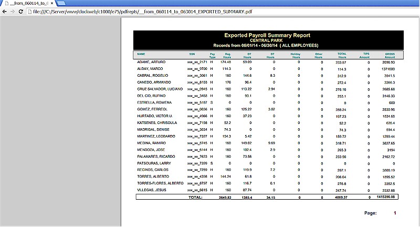Click the GROSS Amount column header
This screenshot has width=420, height=227.
coord(390,55)
